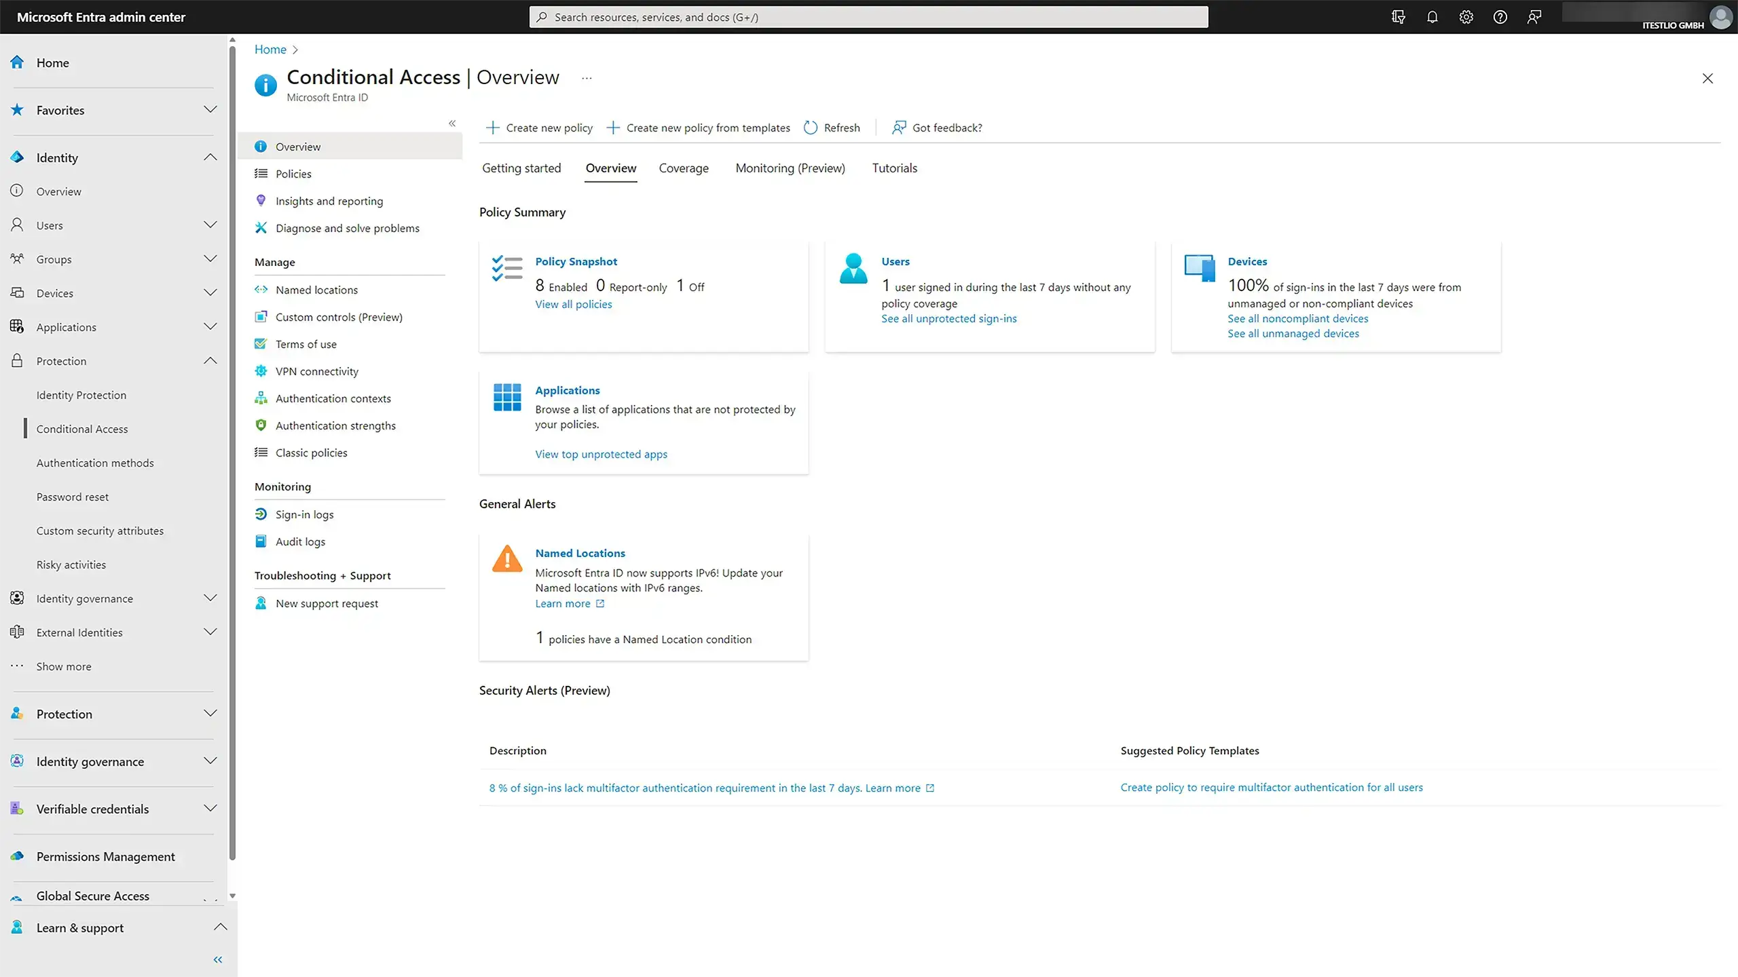Open Authentication methods in sidebar

pyautogui.click(x=95, y=463)
